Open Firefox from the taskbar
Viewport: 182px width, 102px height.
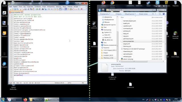click(25, 99)
